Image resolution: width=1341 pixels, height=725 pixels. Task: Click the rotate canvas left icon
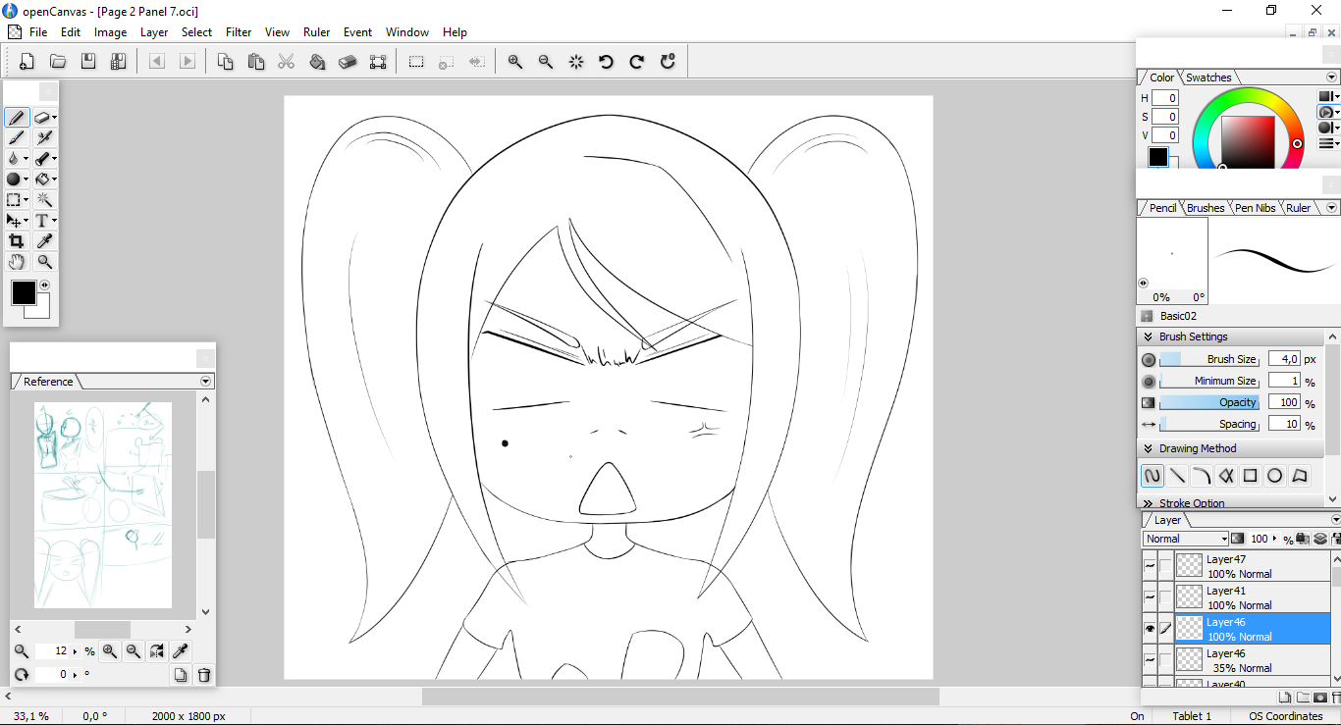606,62
